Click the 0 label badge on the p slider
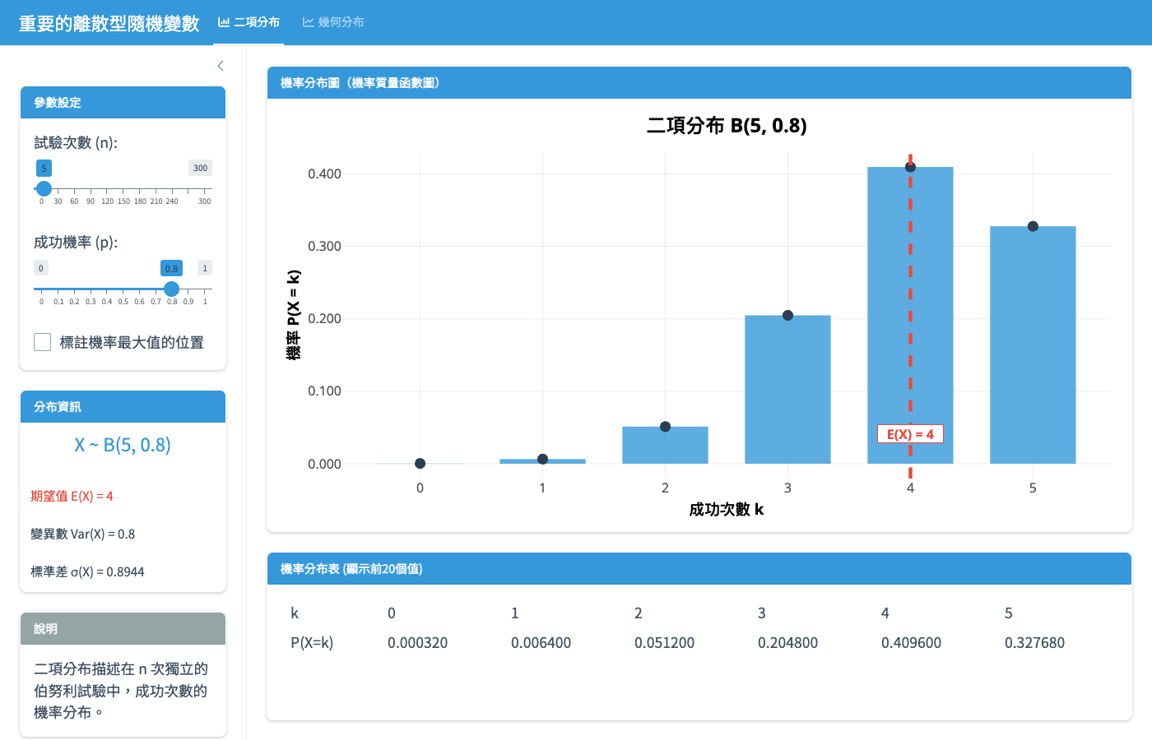Screen dimensions: 1152x740 click(40, 267)
